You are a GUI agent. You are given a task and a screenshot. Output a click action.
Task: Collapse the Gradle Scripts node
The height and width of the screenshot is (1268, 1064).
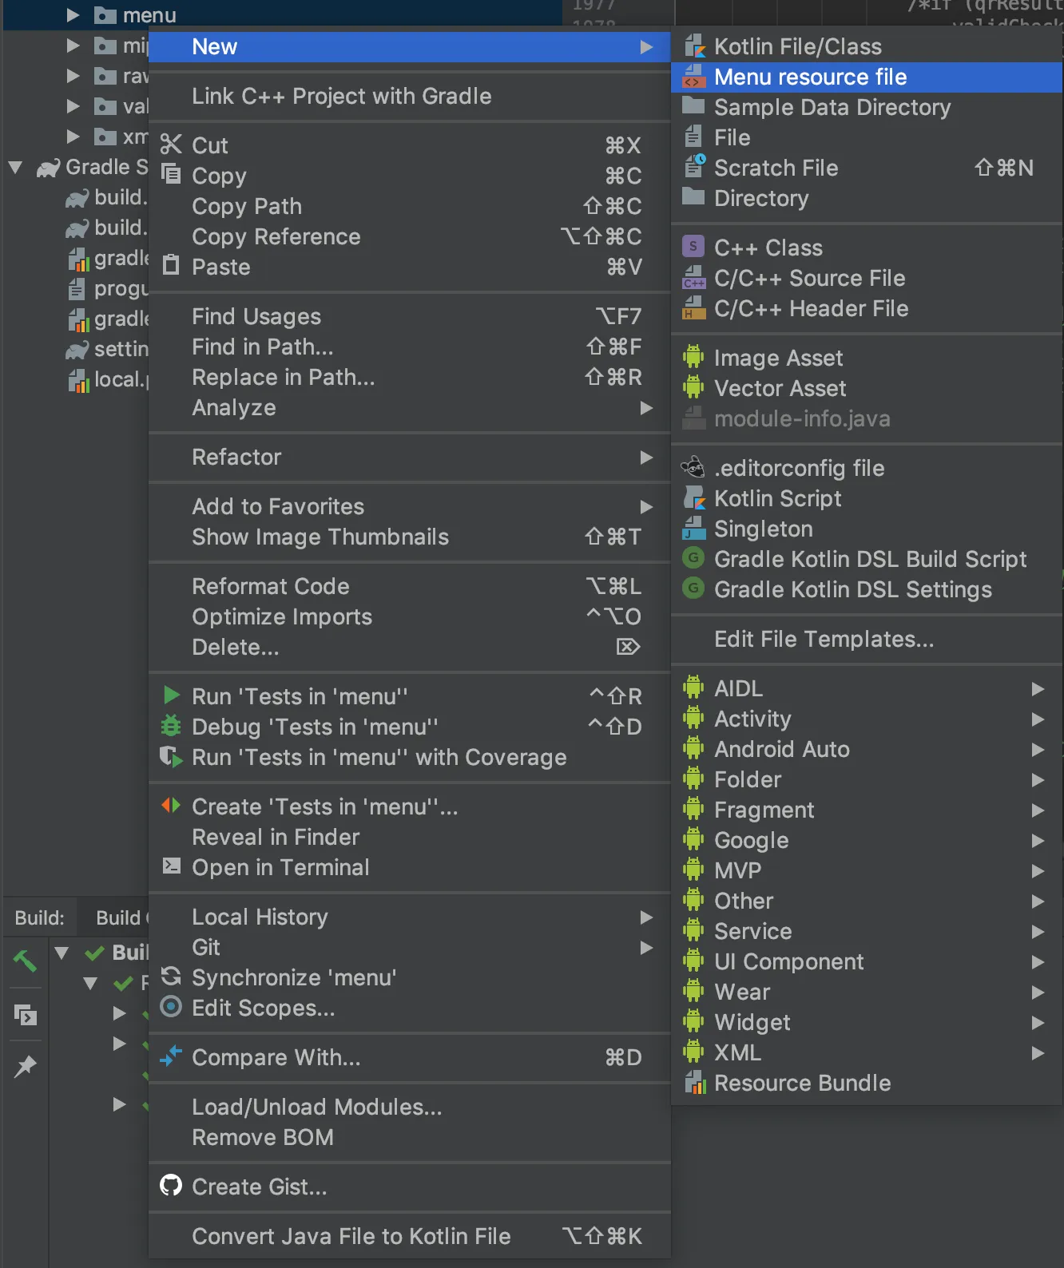pos(15,168)
